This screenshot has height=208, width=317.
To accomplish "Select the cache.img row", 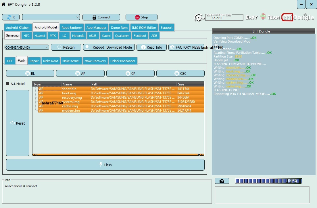I will click(121, 106).
